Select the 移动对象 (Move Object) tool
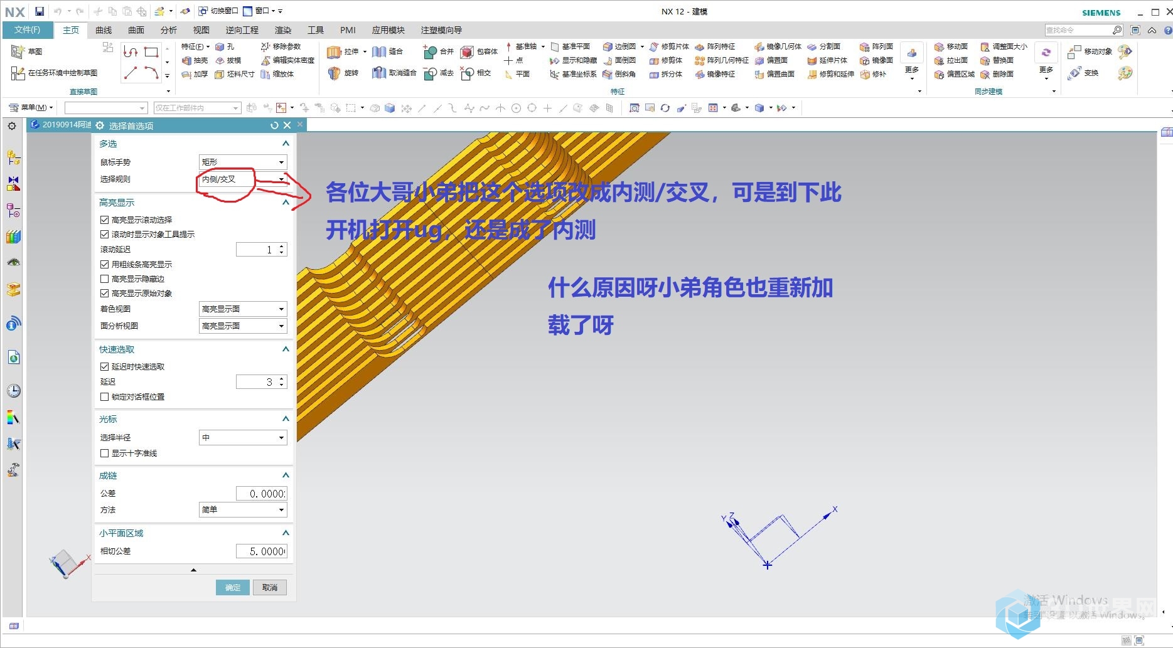This screenshot has width=1173, height=648. (x=1091, y=51)
